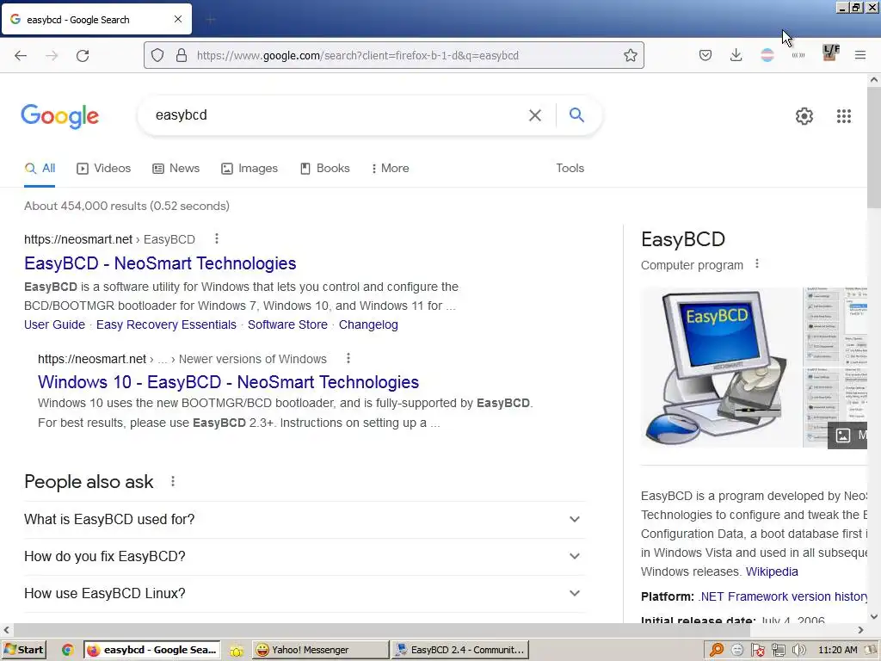Click the sound-wave extension icon in toolbar
881x661 pixels.
pyautogui.click(x=798, y=55)
